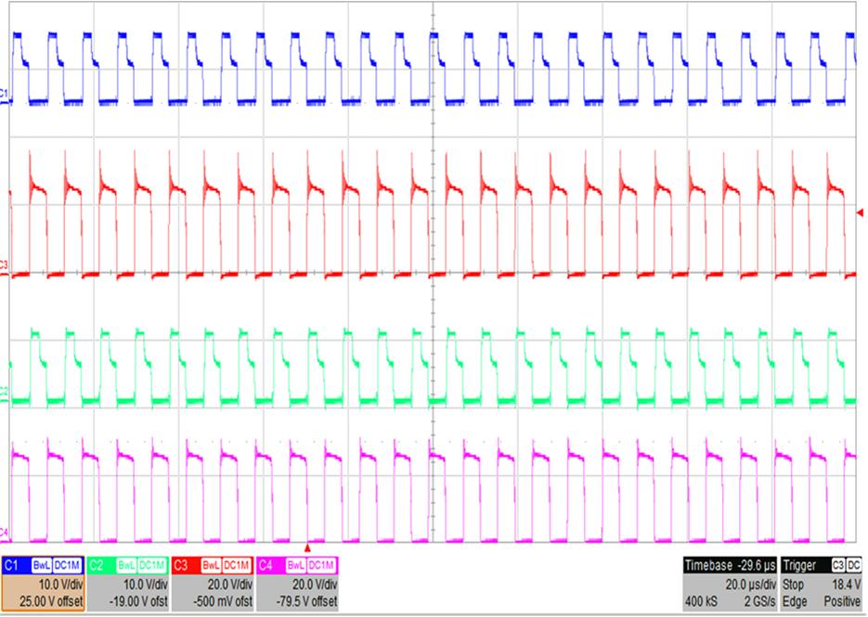Click the C3 red channel ground marker
The image size is (868, 617).
click(x=5, y=269)
